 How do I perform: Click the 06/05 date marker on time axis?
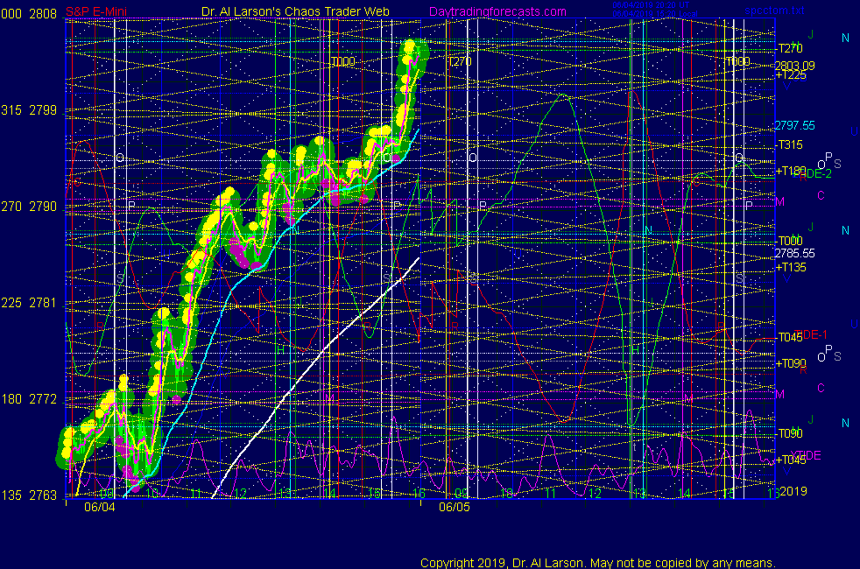coord(454,506)
